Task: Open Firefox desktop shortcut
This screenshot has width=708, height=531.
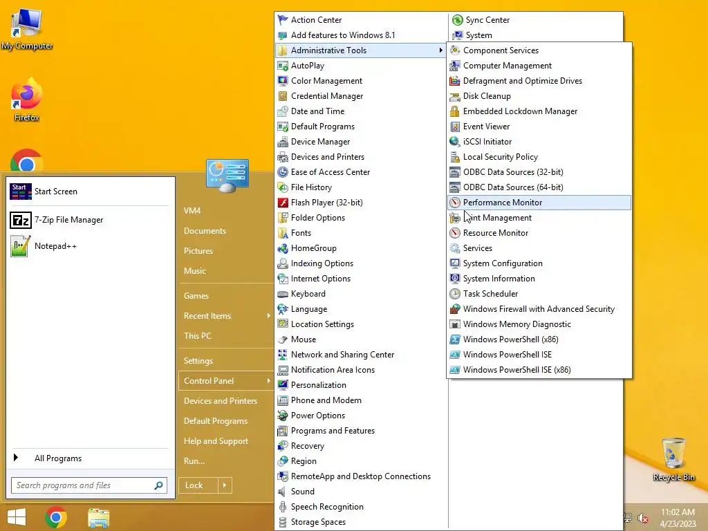Action: (x=26, y=100)
